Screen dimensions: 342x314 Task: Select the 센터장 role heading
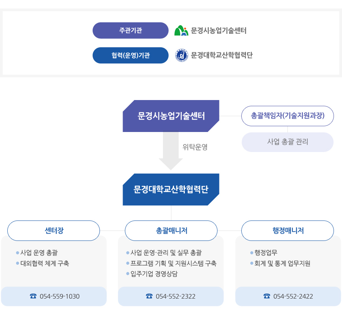[54, 230]
